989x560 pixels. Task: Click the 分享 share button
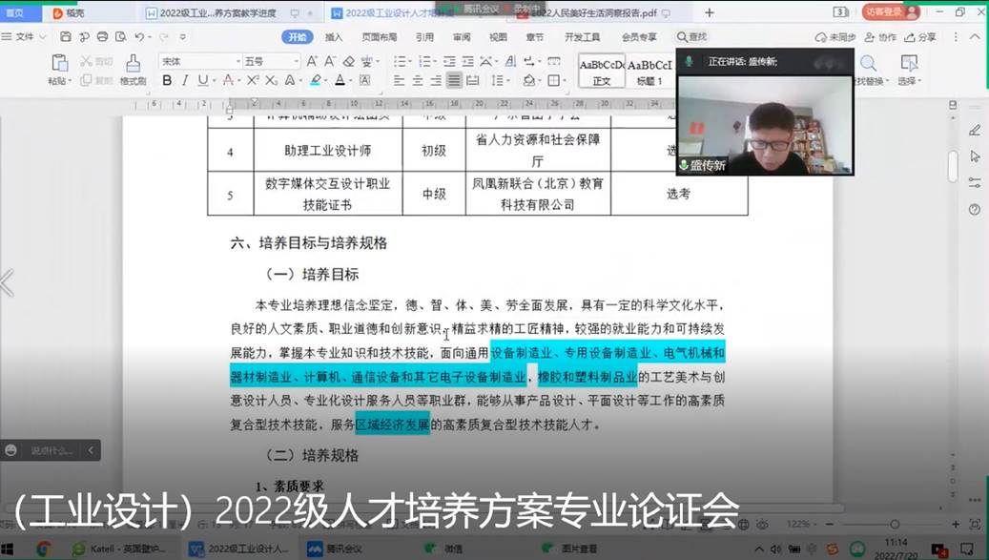(920, 37)
